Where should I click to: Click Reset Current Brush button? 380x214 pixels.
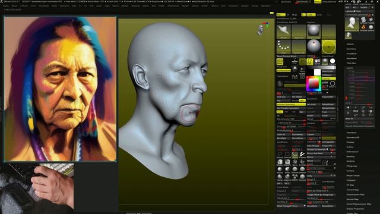(291, 56)
